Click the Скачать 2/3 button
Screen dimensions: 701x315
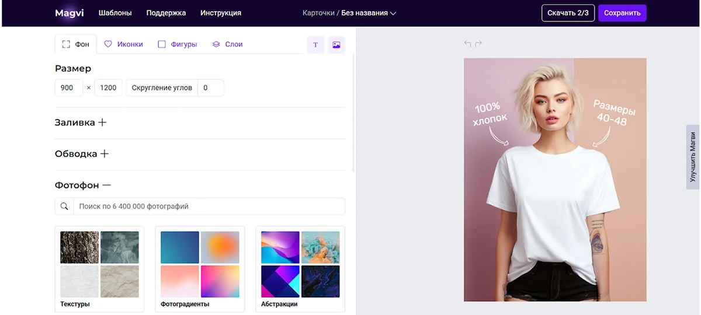pos(568,13)
